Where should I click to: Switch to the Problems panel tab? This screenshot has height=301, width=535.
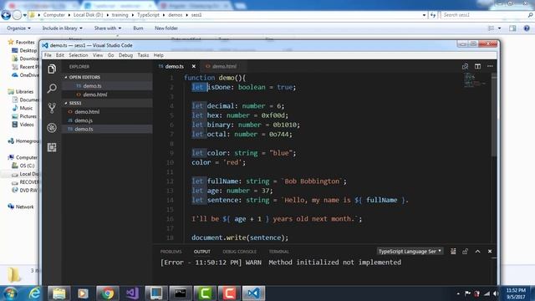pos(171,252)
